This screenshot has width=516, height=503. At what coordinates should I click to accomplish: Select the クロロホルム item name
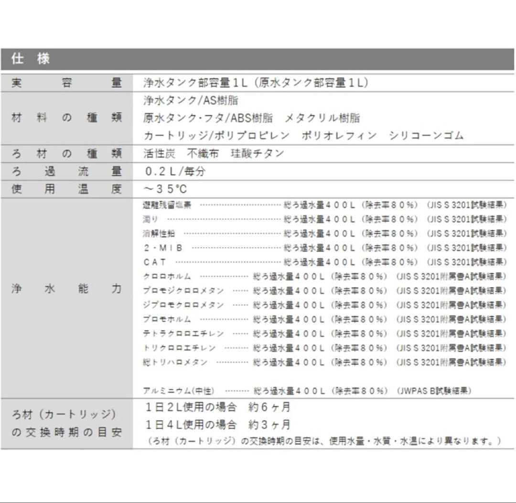coord(167,276)
